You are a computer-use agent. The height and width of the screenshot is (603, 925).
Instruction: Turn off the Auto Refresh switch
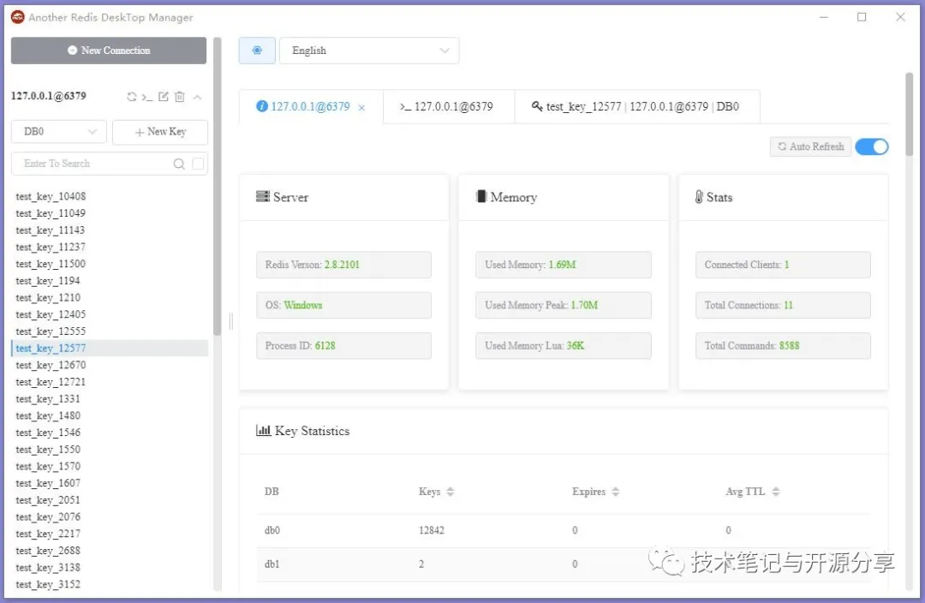(871, 147)
